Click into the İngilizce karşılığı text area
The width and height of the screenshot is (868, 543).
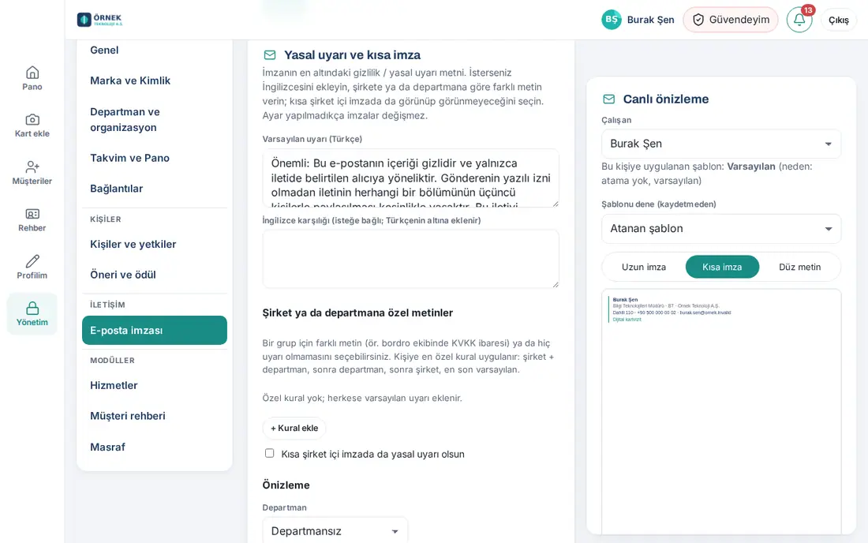pyautogui.click(x=410, y=259)
